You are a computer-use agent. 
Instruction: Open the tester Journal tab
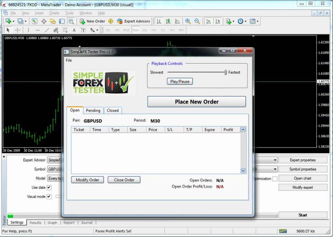pos(87,223)
